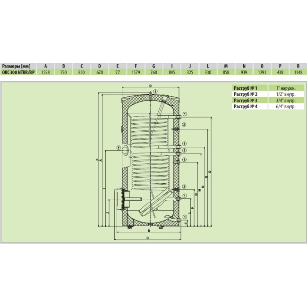The height and width of the screenshot is (307, 307).
Task: Click circled marker 1 at tank top
Action: tap(154, 91)
